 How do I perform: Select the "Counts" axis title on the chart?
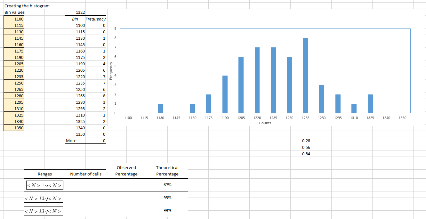coord(265,123)
